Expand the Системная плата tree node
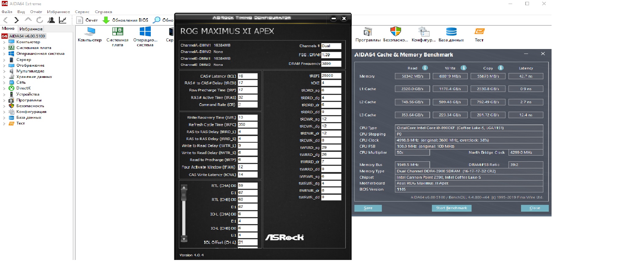 (x=4, y=48)
